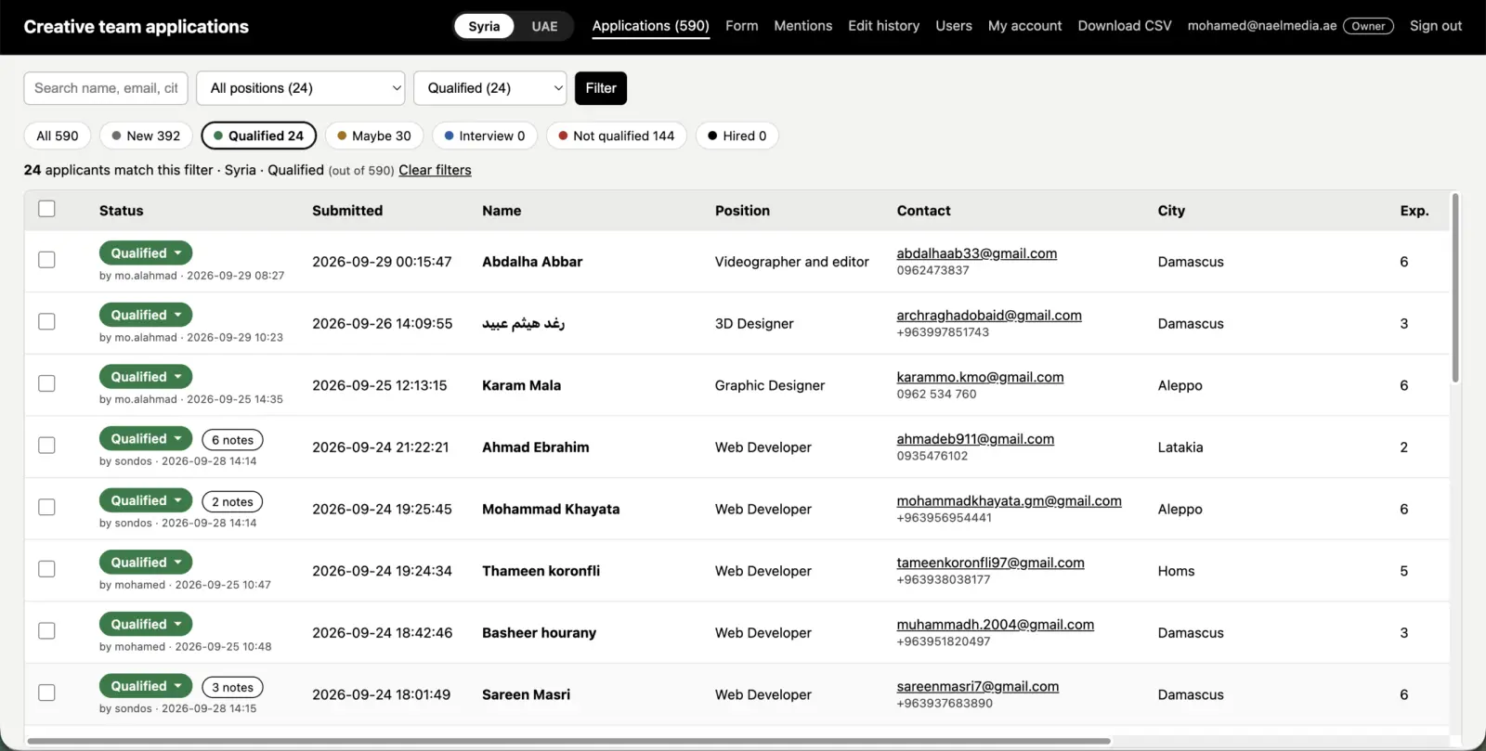Open Qualified status menu for Sareen Masri
This screenshot has width=1486, height=751.
tap(146, 686)
